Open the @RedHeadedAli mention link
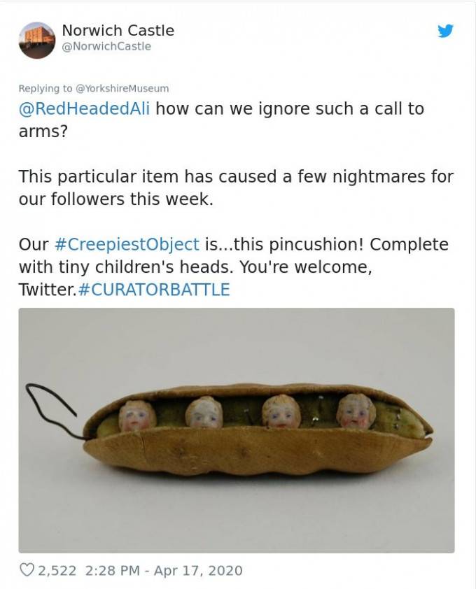The image size is (476, 589). (x=84, y=109)
